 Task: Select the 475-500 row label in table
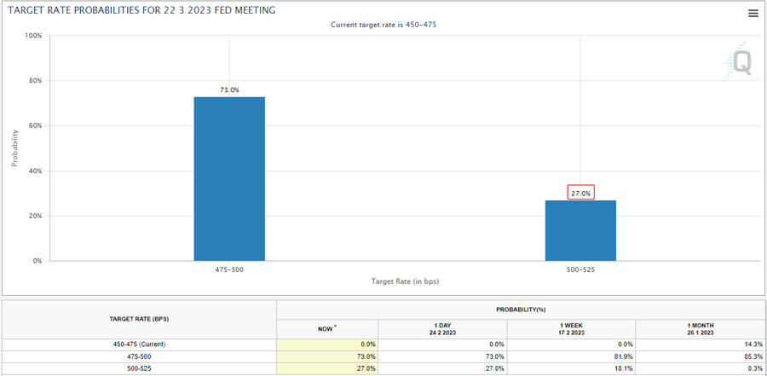coord(139,356)
